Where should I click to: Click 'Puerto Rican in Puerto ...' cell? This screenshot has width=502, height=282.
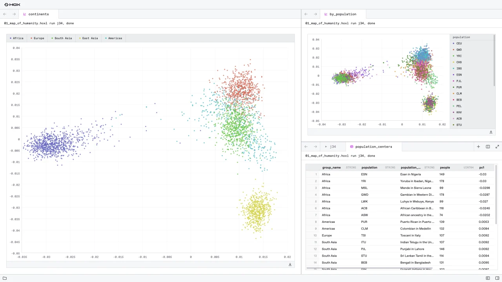pos(418,222)
